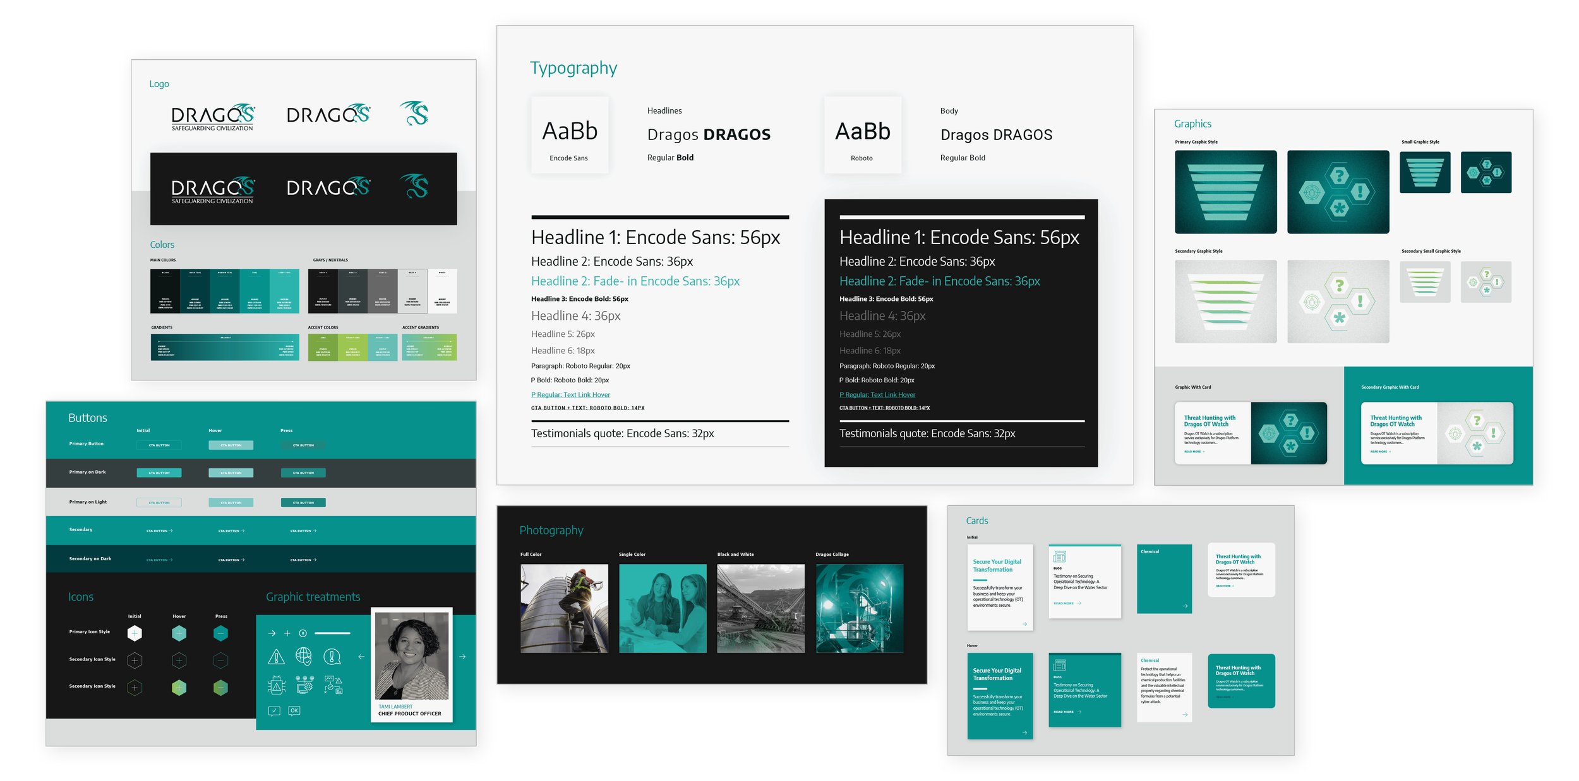Expand the white Primary Icon Style hexagon plus
Image resolution: width=1579 pixels, height=781 pixels.
135,633
